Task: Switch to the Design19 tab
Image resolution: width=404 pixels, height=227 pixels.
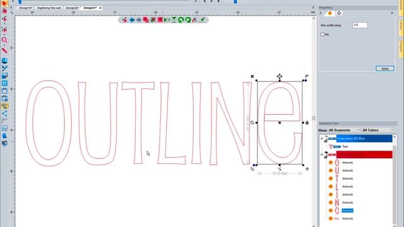Action: coord(25,8)
